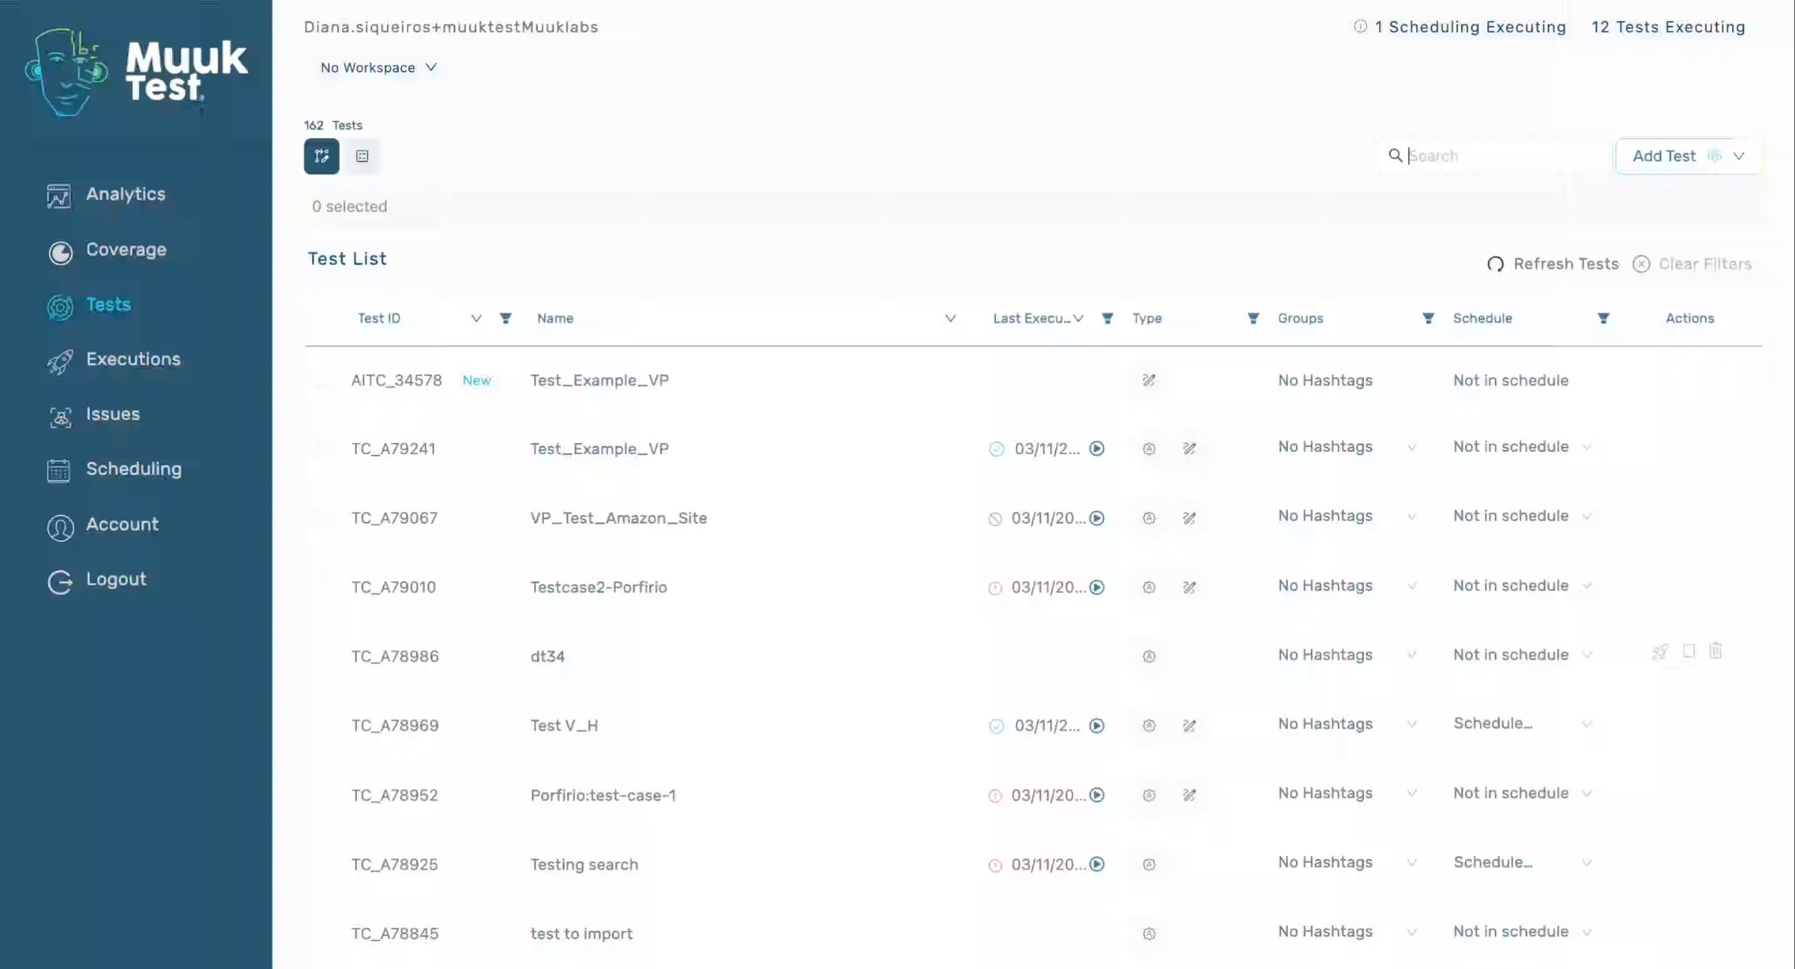This screenshot has height=969, width=1795.
Task: Expand hashtags dropdown for TC_A79067
Action: pyautogui.click(x=1412, y=517)
